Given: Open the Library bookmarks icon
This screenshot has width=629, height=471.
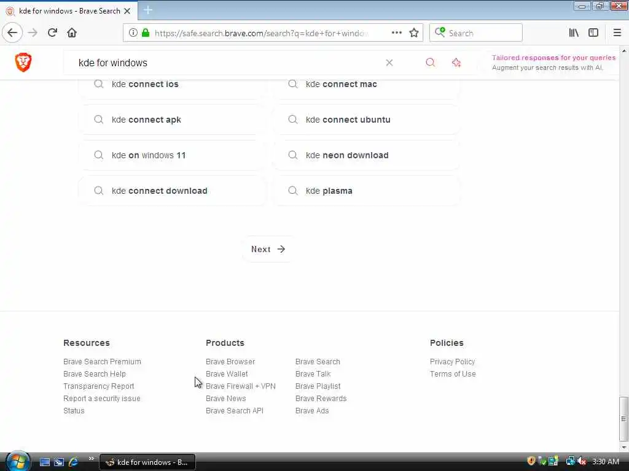Looking at the screenshot, I should tap(574, 33).
